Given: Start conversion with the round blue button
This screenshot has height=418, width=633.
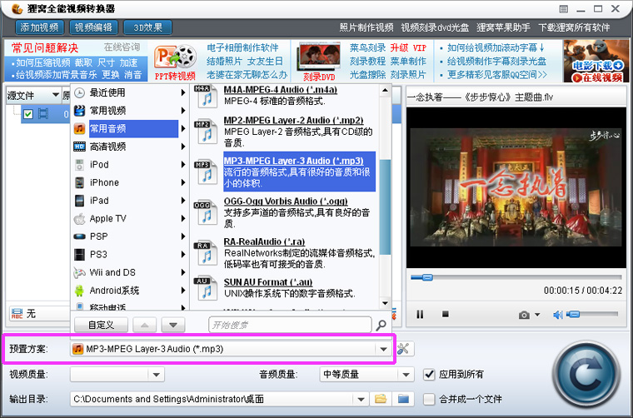Looking at the screenshot, I should (x=586, y=375).
